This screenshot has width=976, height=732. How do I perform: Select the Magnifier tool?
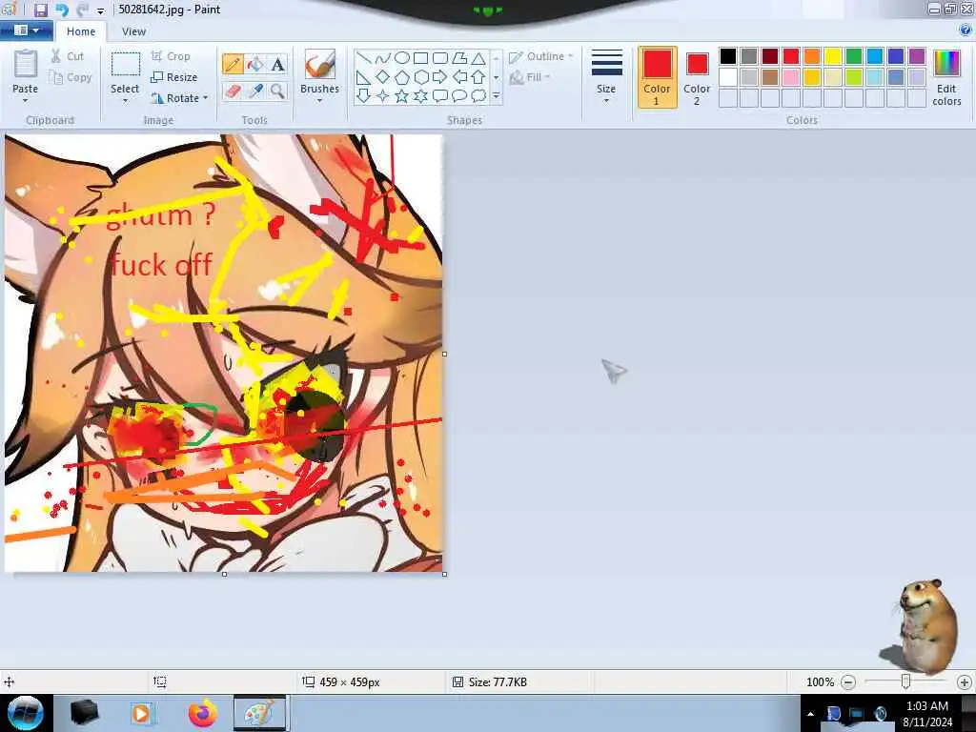pyautogui.click(x=277, y=91)
